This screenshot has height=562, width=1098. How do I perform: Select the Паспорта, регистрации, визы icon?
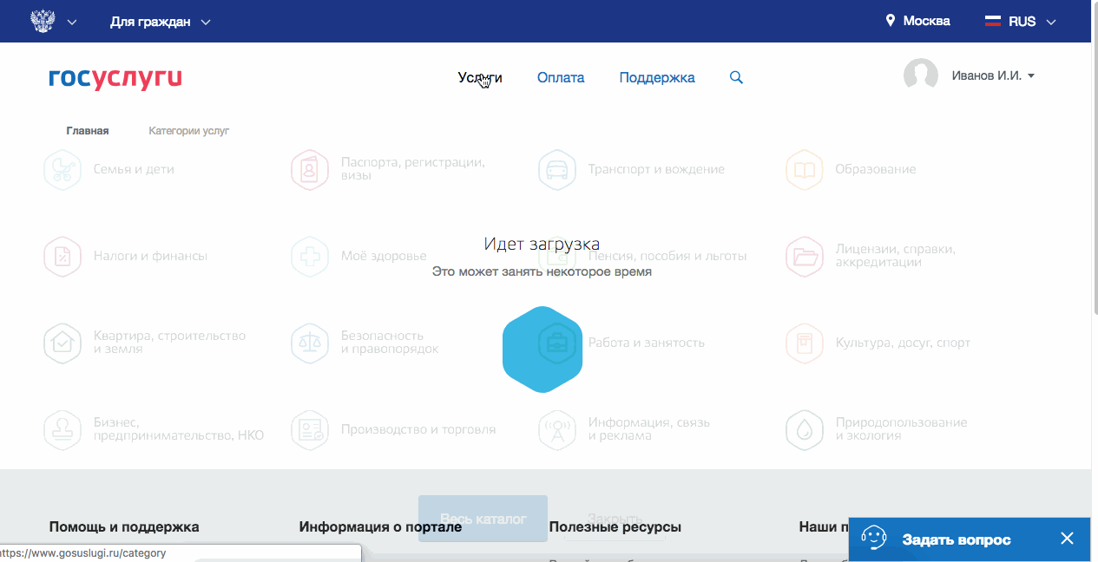point(310,170)
